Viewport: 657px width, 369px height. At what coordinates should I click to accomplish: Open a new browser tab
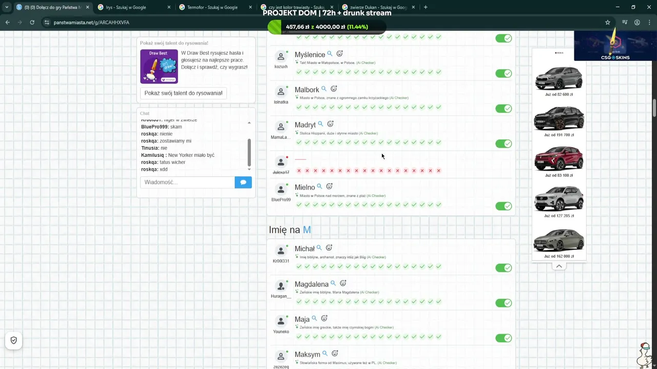tap(426, 7)
